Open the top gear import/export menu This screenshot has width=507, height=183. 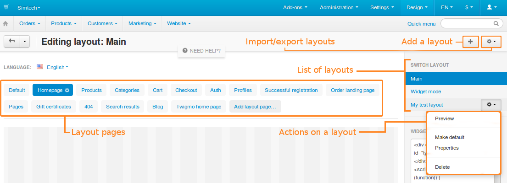point(491,42)
